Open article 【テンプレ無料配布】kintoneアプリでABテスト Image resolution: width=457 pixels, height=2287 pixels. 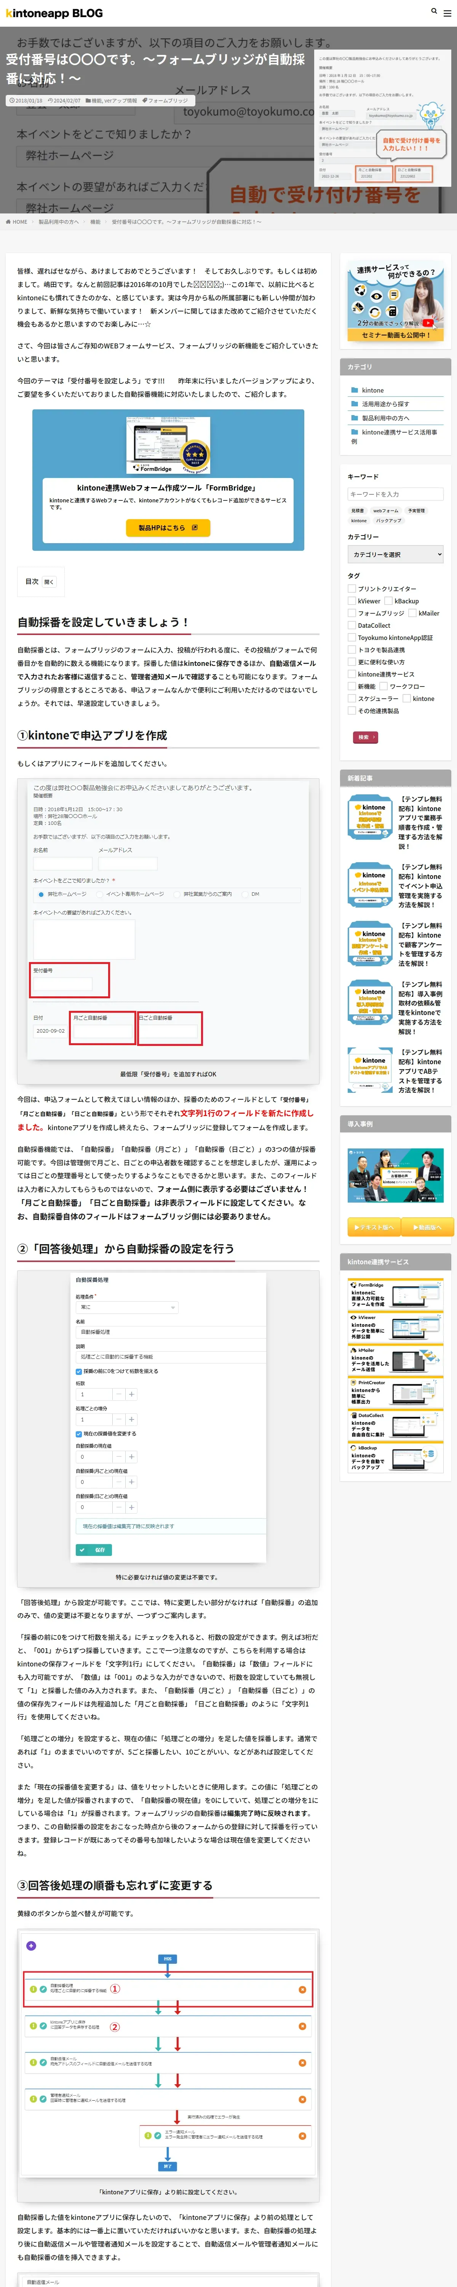pos(420,1071)
